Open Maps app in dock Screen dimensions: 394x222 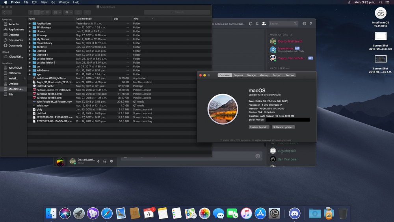[x=190, y=213]
